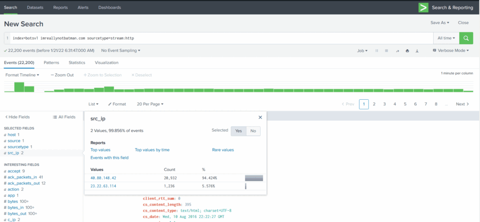Screen dimensions: 480x222
Task: Open the Datasets nav item
Action: pos(35,7)
